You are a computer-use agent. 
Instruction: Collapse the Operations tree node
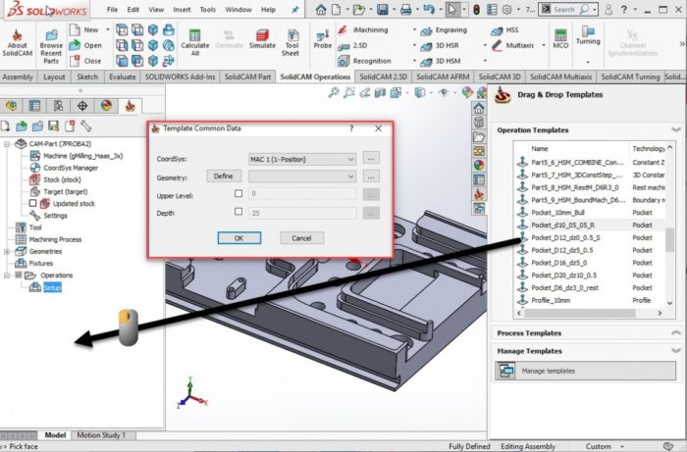tap(7, 276)
